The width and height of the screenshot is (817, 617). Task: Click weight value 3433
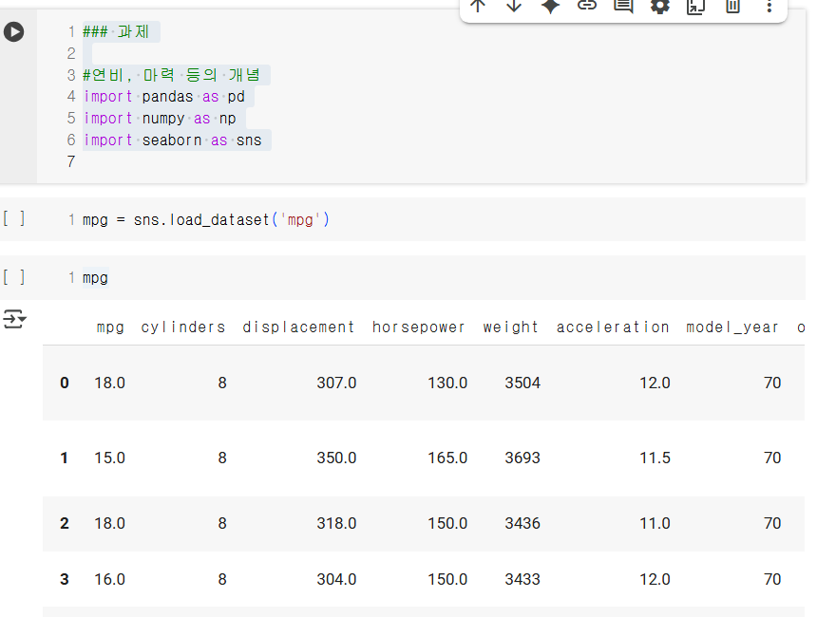coord(522,580)
